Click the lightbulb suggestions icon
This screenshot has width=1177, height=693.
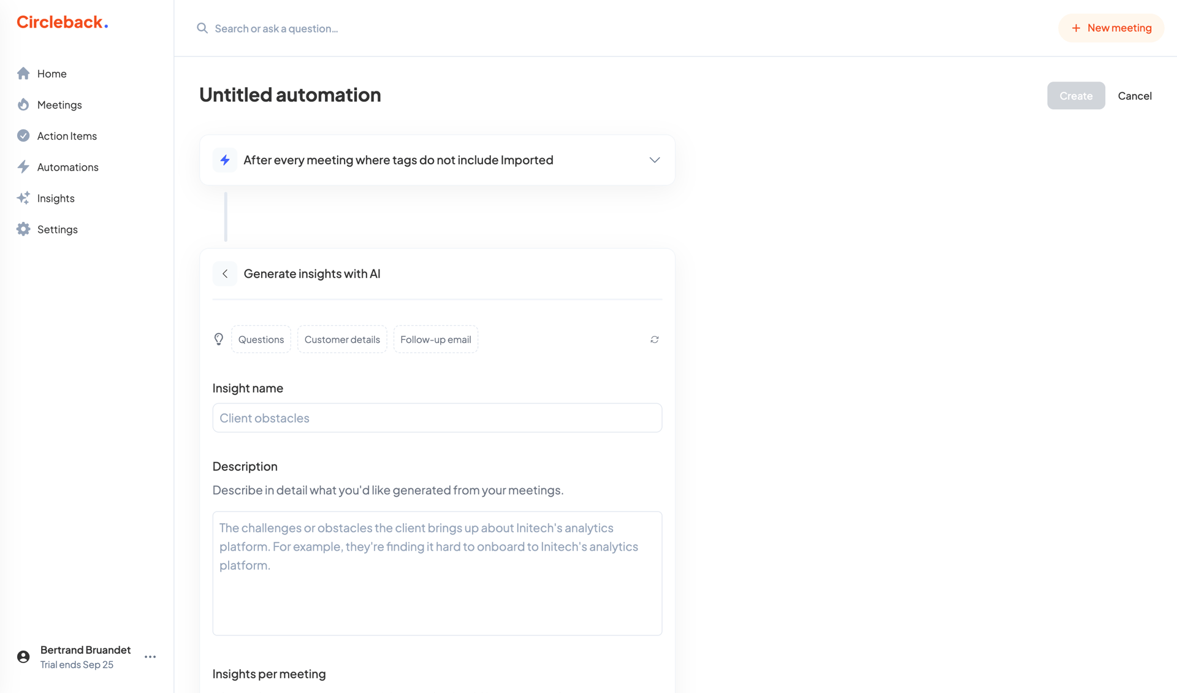[219, 339]
